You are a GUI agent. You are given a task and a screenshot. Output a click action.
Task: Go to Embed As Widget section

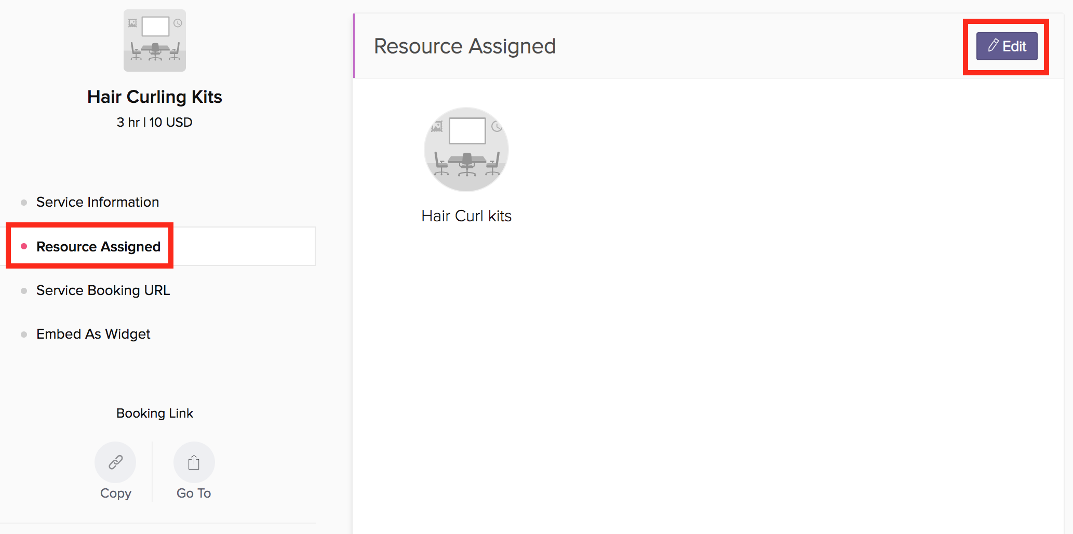pos(93,334)
